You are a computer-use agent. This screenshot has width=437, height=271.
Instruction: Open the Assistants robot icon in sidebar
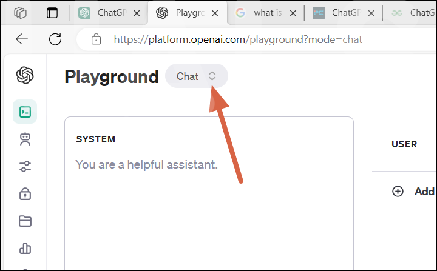(x=25, y=139)
